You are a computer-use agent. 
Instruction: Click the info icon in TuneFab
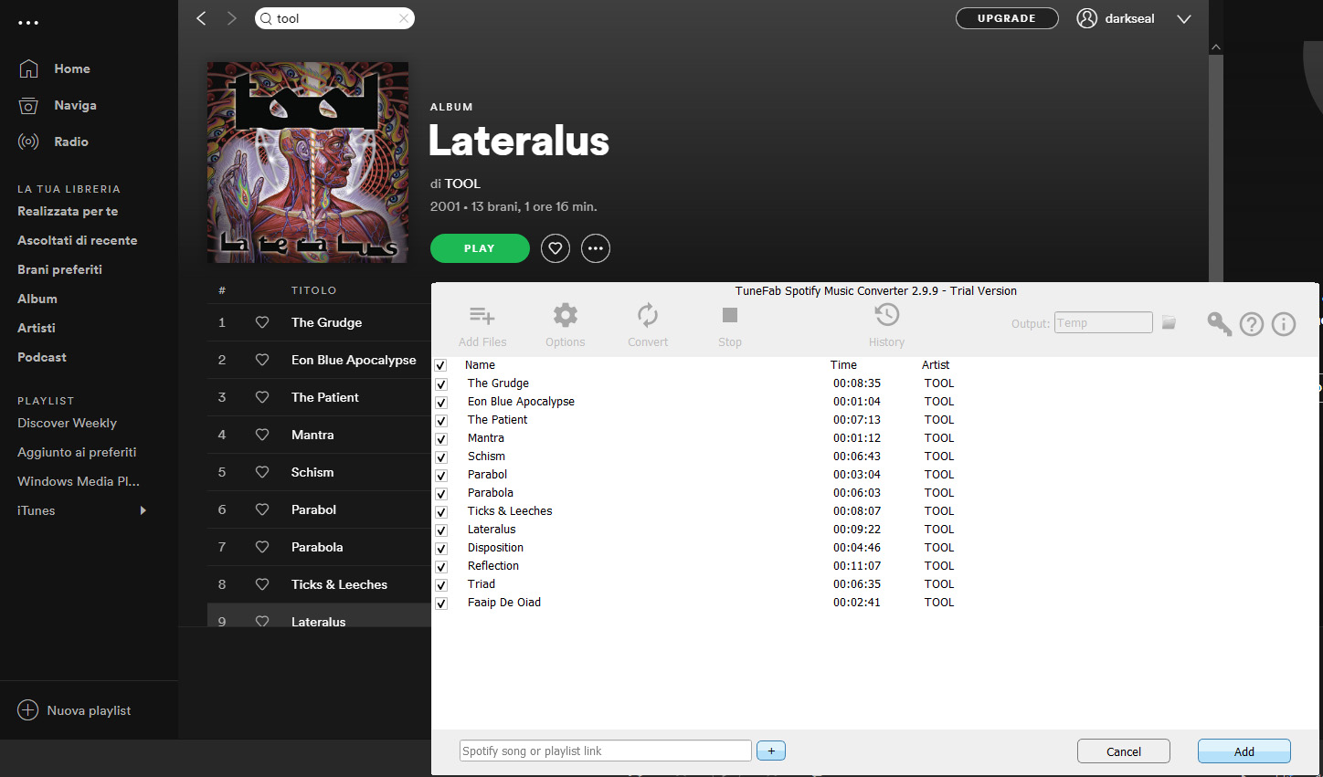(x=1284, y=324)
